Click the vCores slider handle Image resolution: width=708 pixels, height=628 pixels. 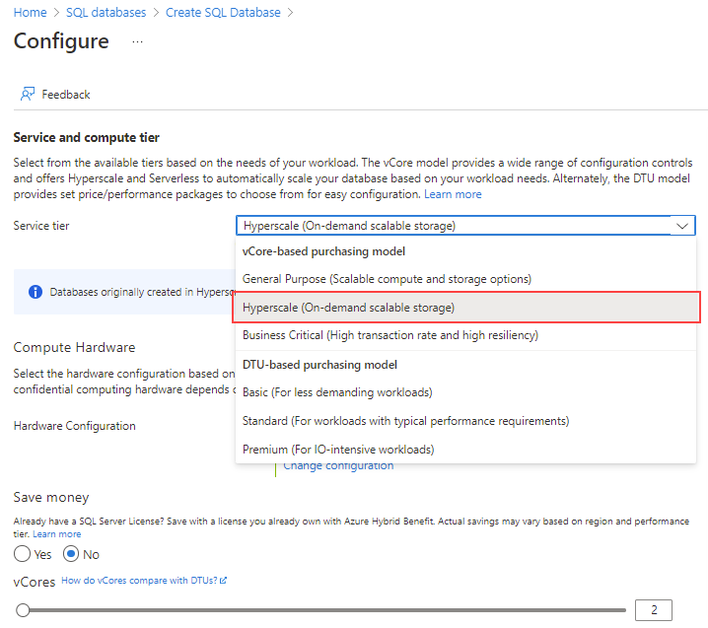point(23,610)
